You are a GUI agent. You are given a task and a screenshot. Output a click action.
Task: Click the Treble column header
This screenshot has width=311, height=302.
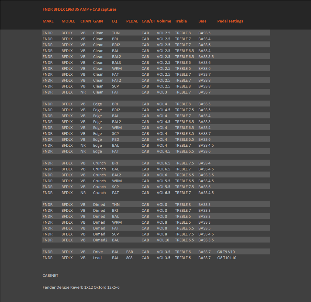[181, 21]
